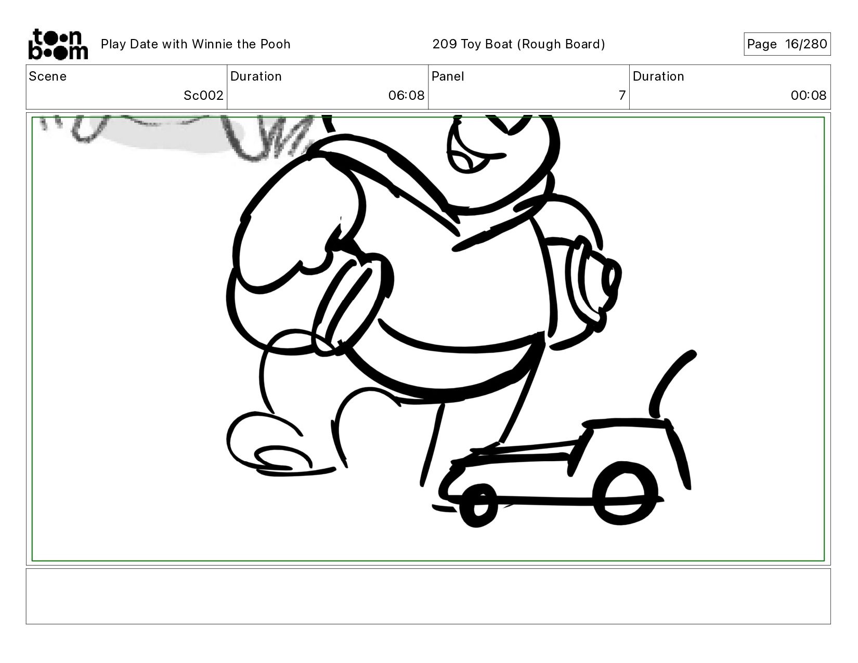Select the panel duration value "00:08"
The image size is (858, 663).
(809, 96)
